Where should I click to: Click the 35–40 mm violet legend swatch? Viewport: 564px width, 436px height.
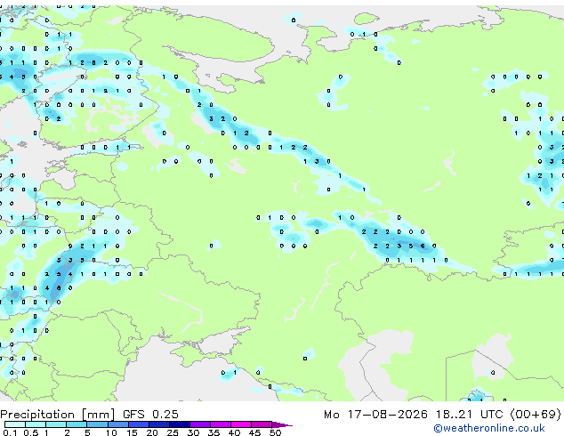[221, 424]
